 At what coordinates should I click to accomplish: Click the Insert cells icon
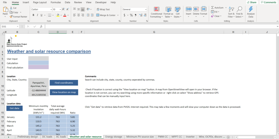click(x=188, y=9)
